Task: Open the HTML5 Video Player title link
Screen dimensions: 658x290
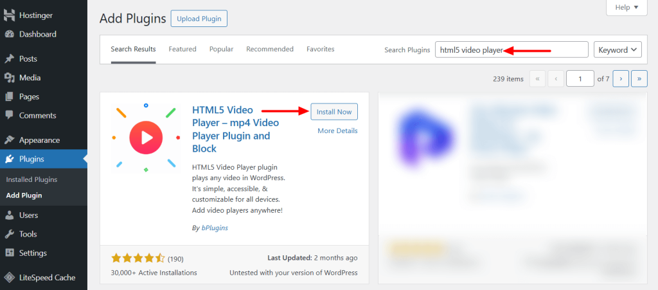Action: [235, 129]
